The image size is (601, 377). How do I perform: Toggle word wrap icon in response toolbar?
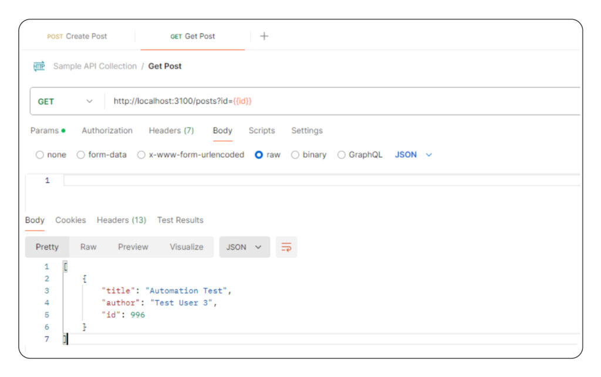click(286, 247)
